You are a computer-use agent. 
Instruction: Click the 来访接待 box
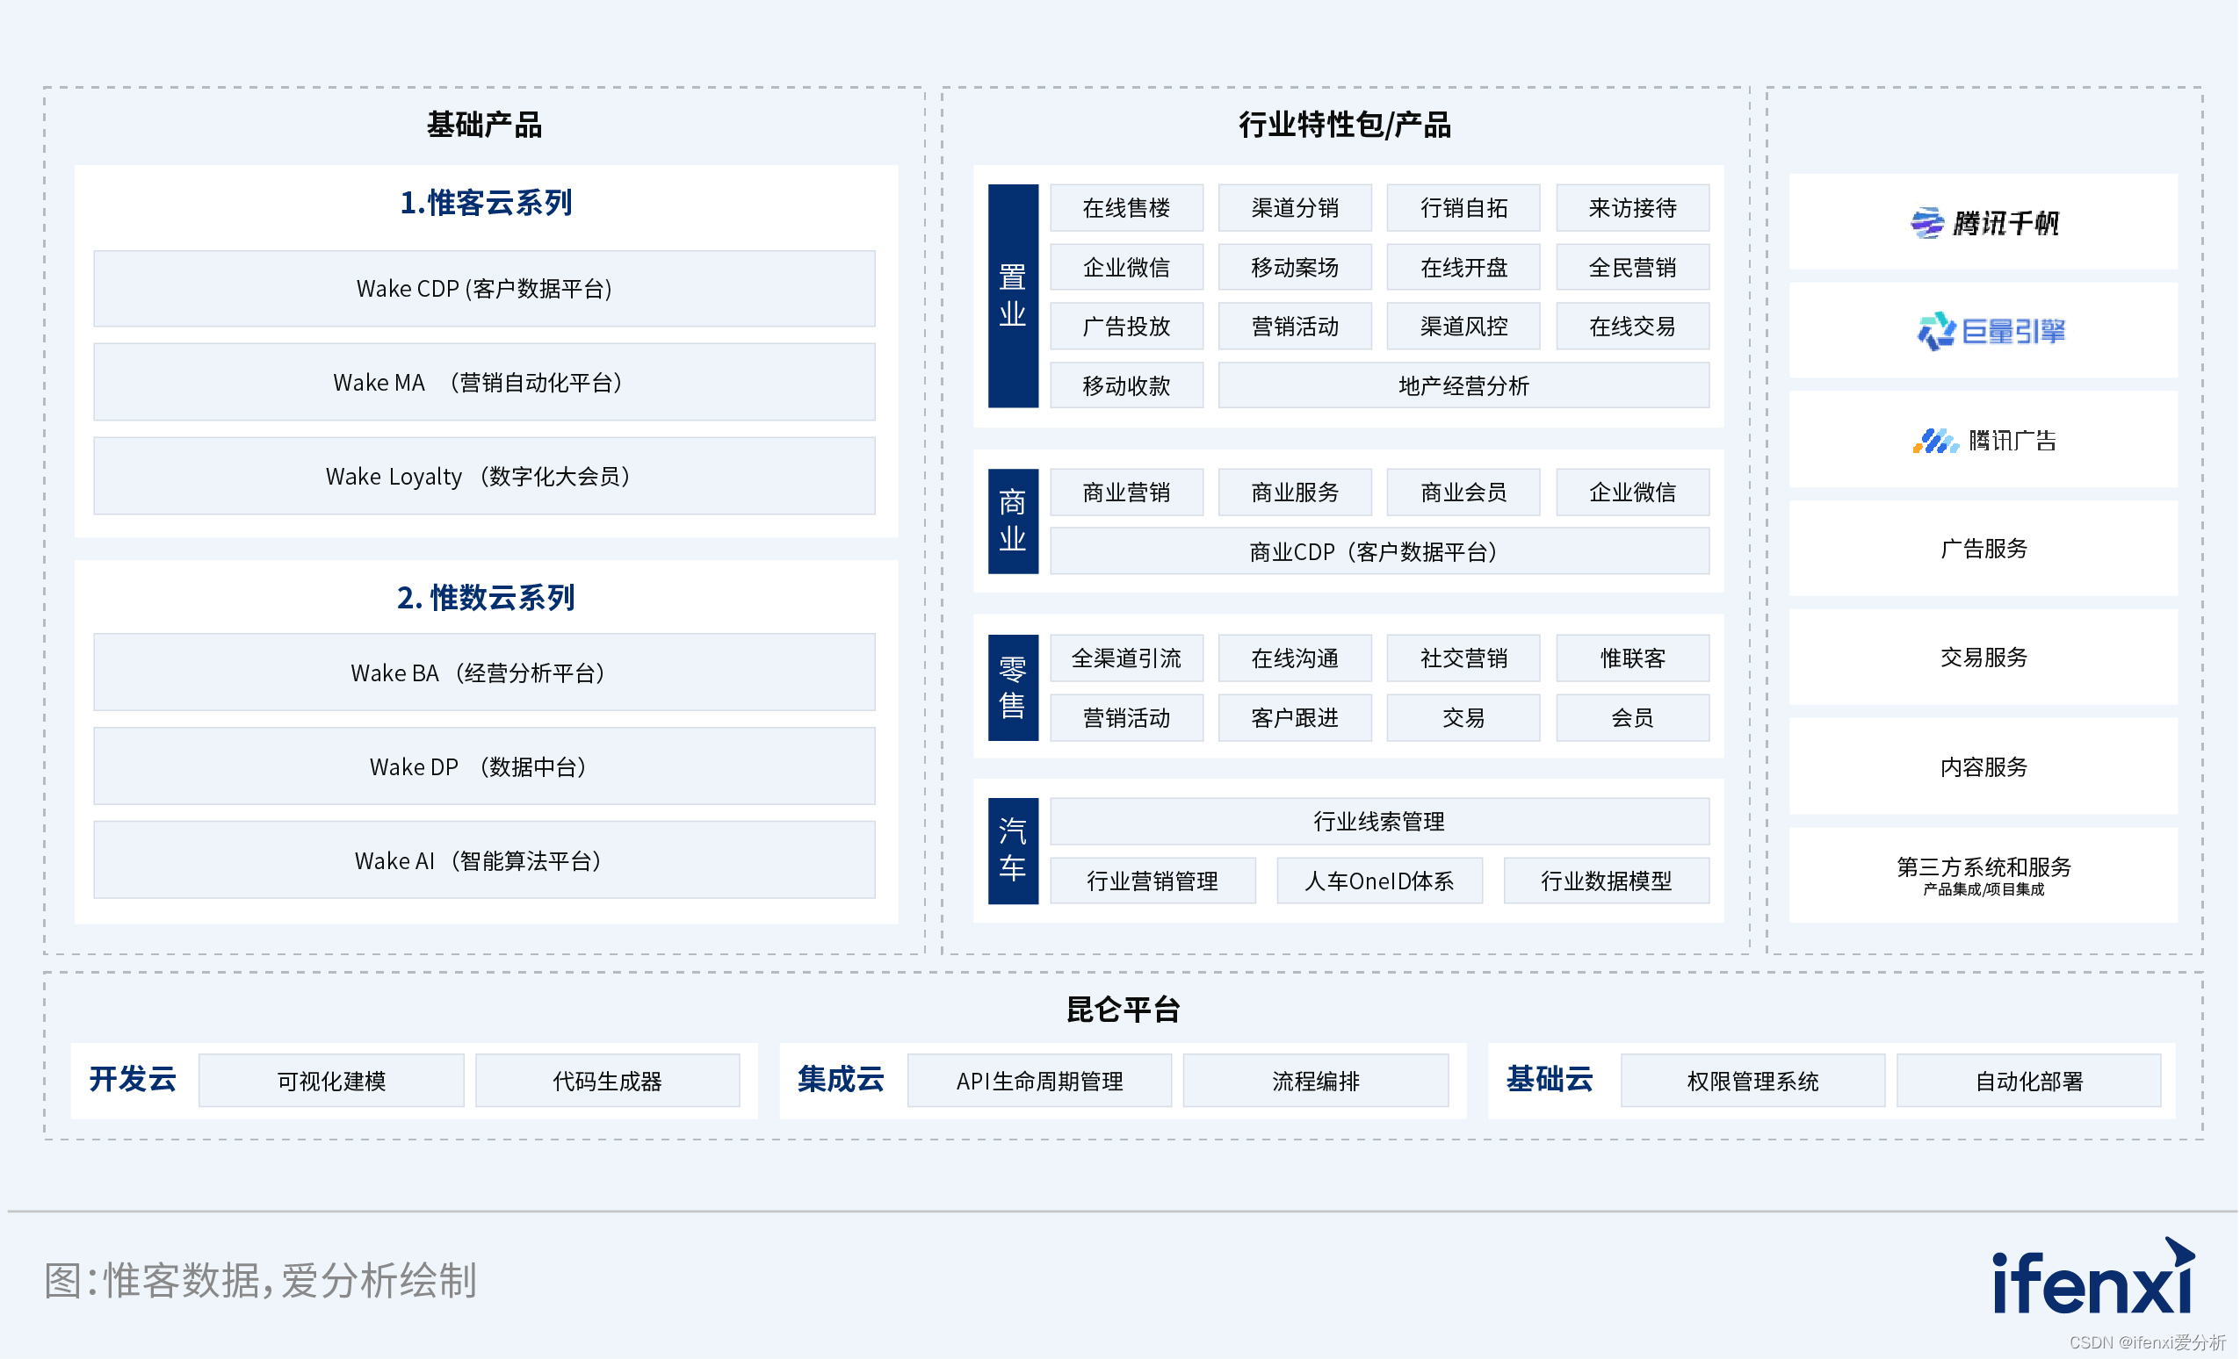[x=1633, y=208]
